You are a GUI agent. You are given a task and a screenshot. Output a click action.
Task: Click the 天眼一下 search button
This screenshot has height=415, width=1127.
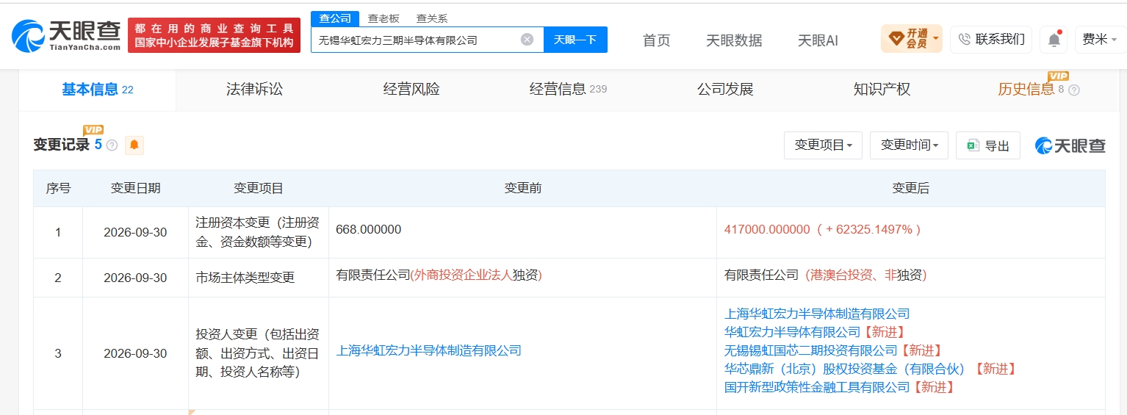[575, 40]
